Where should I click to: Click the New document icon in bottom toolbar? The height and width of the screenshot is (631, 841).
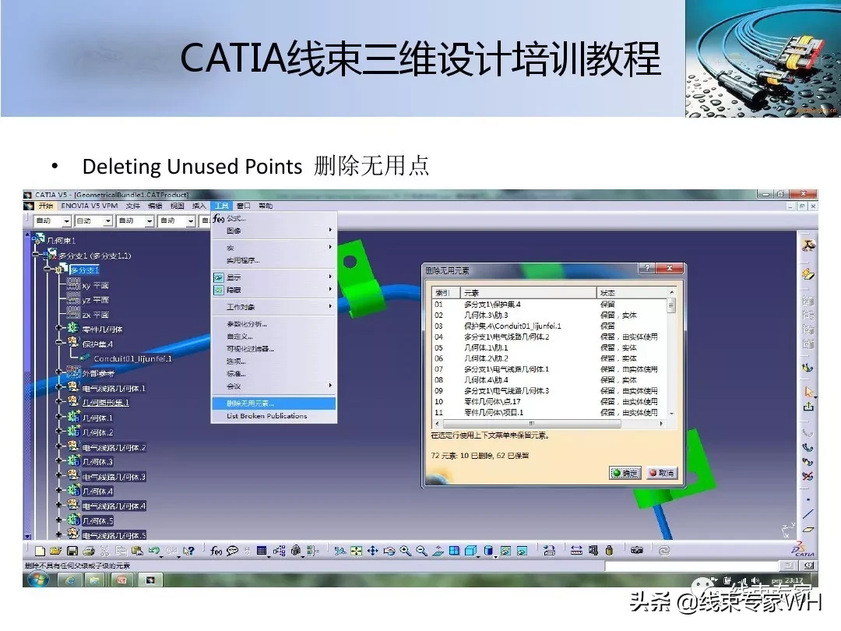(40, 551)
